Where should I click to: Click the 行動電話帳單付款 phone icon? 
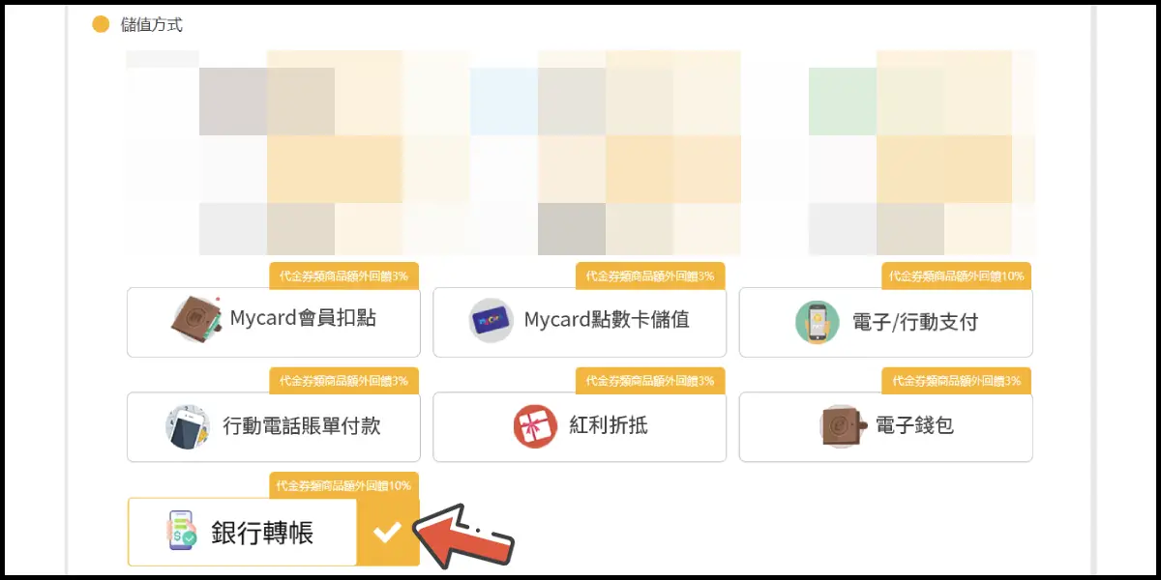pyautogui.click(x=188, y=426)
